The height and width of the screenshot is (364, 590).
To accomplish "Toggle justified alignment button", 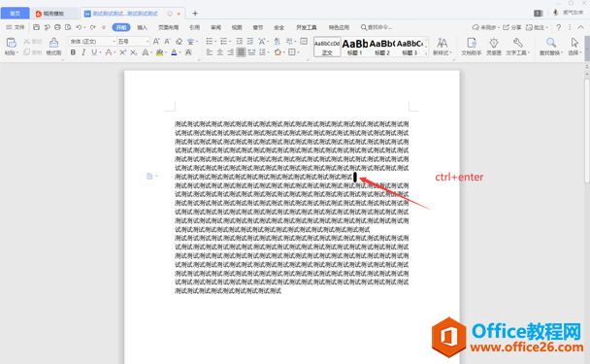I will pyautogui.click(x=241, y=52).
